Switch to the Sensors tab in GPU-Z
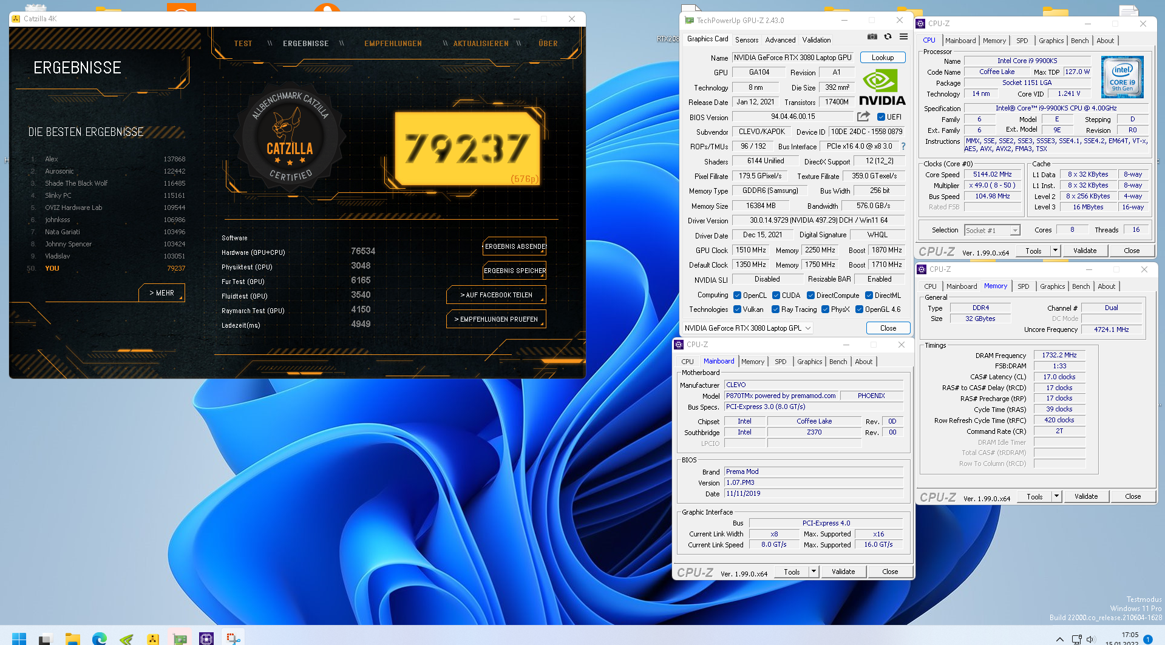The height and width of the screenshot is (645, 1165). coord(746,40)
